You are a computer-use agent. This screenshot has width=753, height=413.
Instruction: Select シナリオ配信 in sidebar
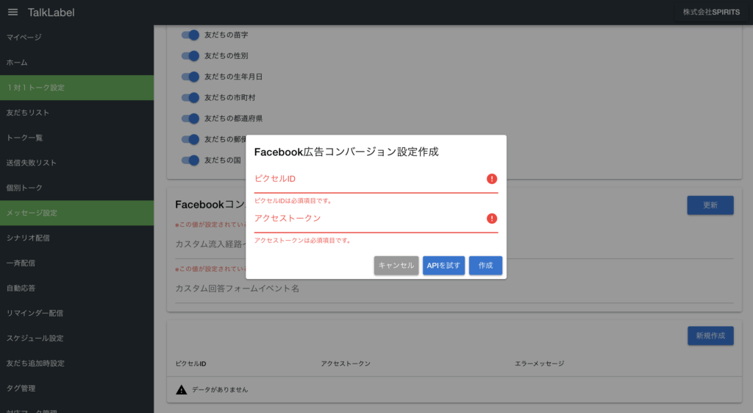coord(28,238)
